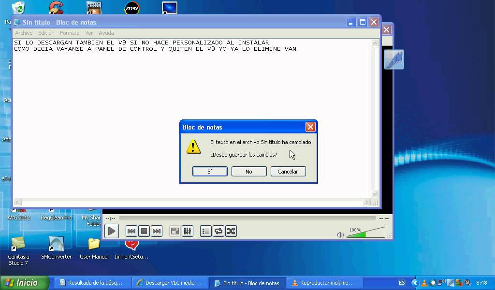
Task: Close the VLC window behind Notepad
Action: coord(386,29)
